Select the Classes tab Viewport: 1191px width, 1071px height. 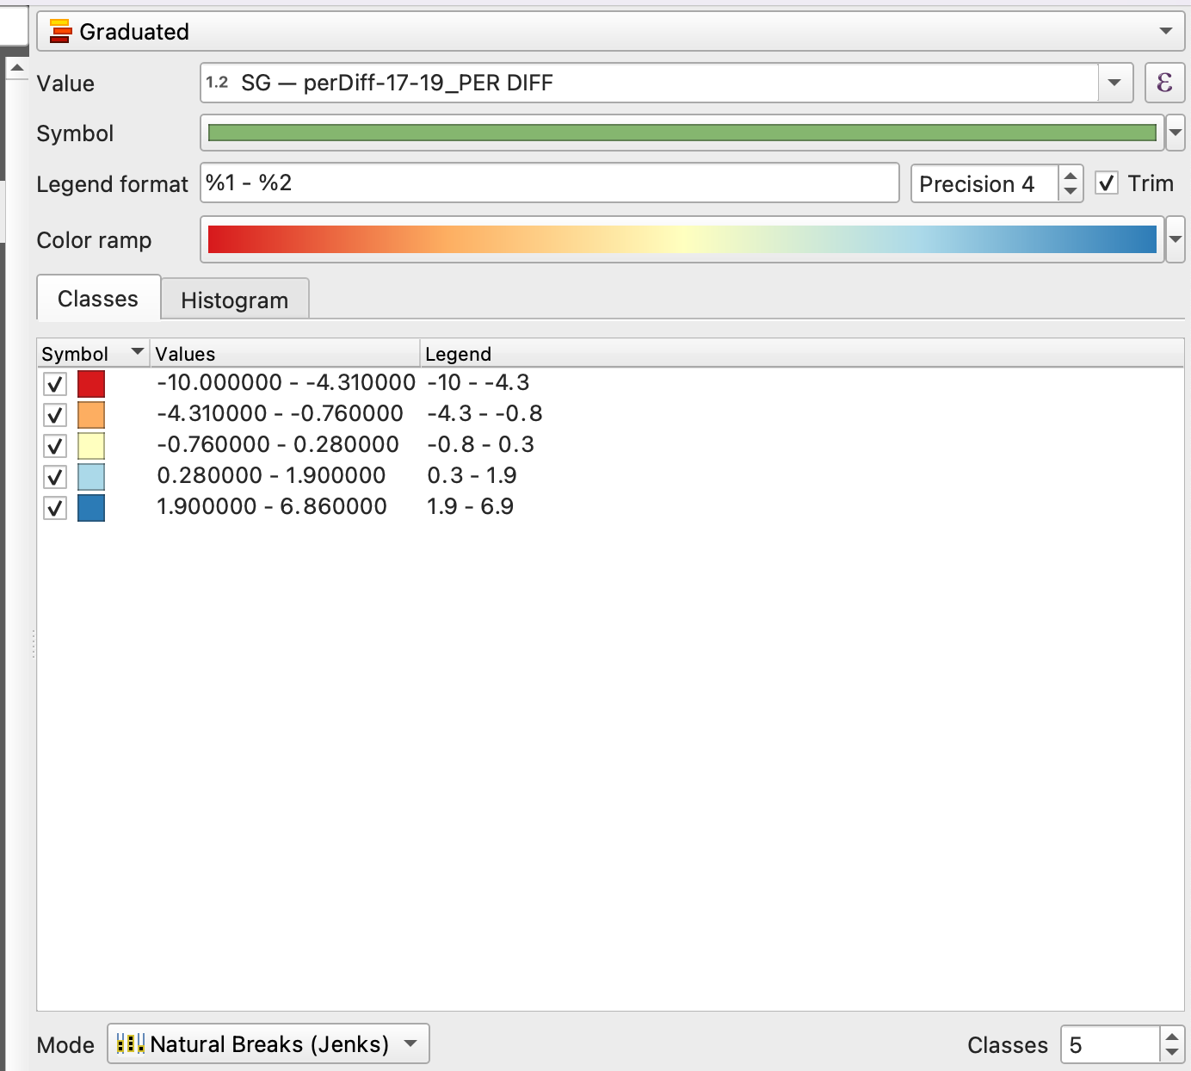(x=98, y=299)
